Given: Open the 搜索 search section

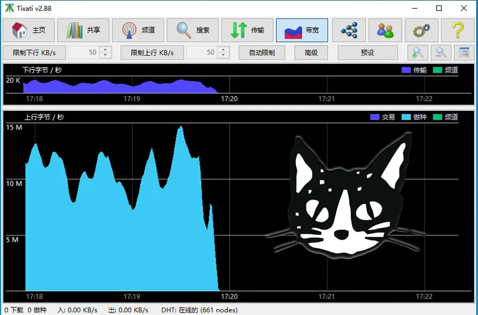Looking at the screenshot, I should click(x=192, y=30).
